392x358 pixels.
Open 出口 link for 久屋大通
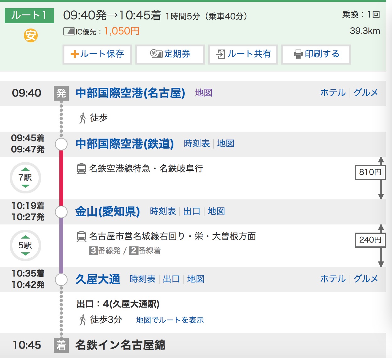pos(171,279)
